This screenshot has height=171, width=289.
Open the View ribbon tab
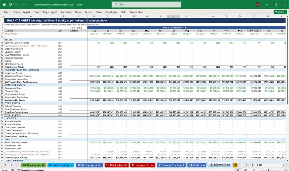pyautogui.click(x=99, y=12)
